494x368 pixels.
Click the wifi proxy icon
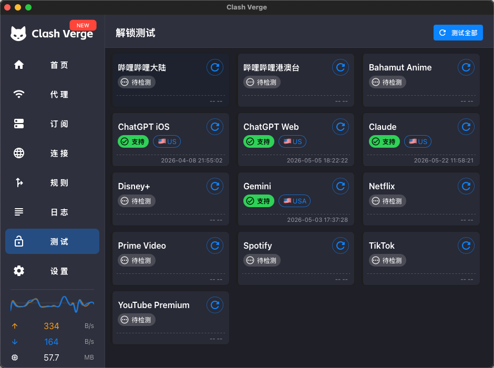pyautogui.click(x=19, y=94)
